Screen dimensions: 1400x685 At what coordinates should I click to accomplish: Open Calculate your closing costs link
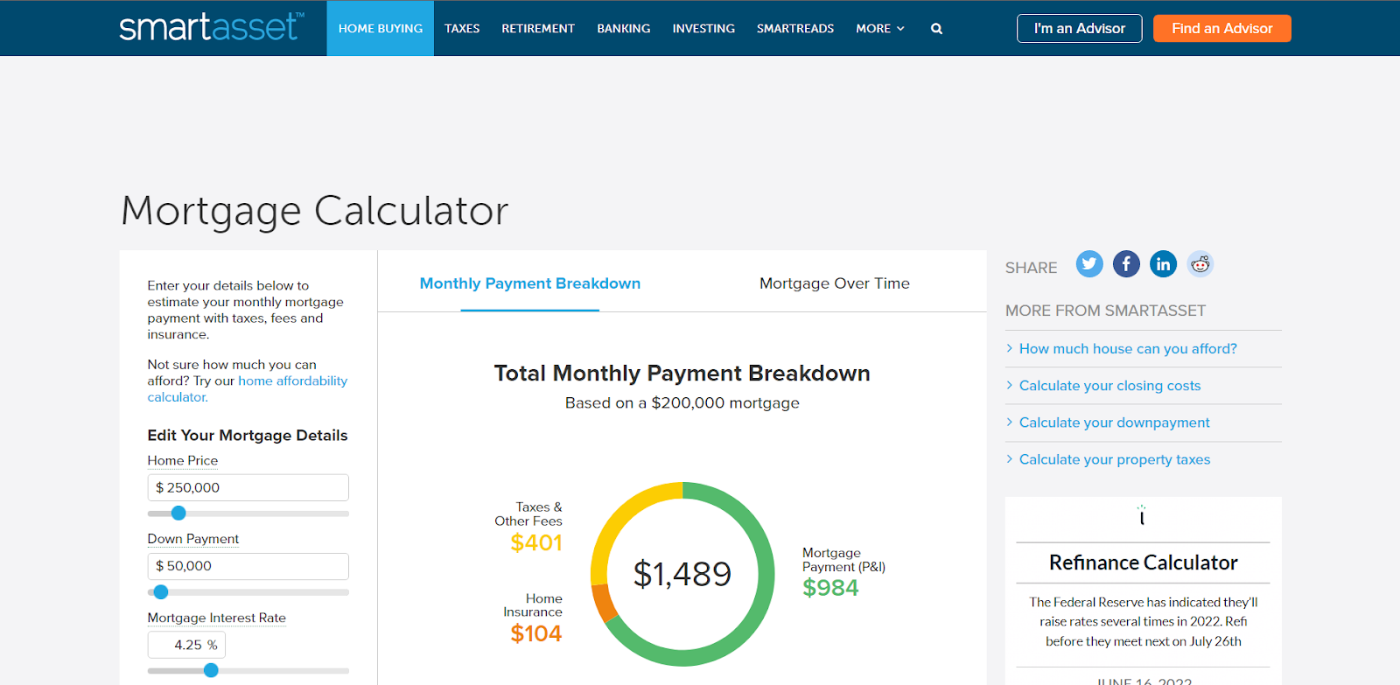[x=1109, y=386]
